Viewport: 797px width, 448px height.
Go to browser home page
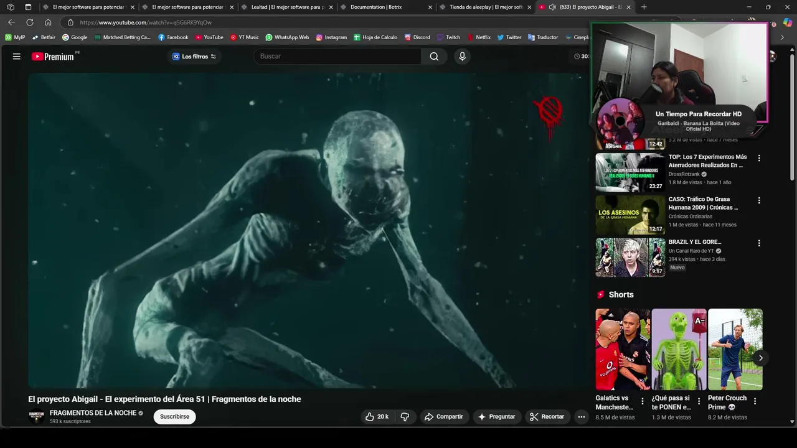click(48, 22)
